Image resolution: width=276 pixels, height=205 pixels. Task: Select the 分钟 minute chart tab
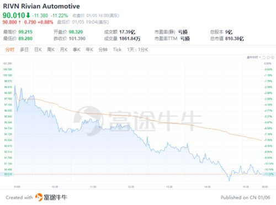click(x=103, y=50)
